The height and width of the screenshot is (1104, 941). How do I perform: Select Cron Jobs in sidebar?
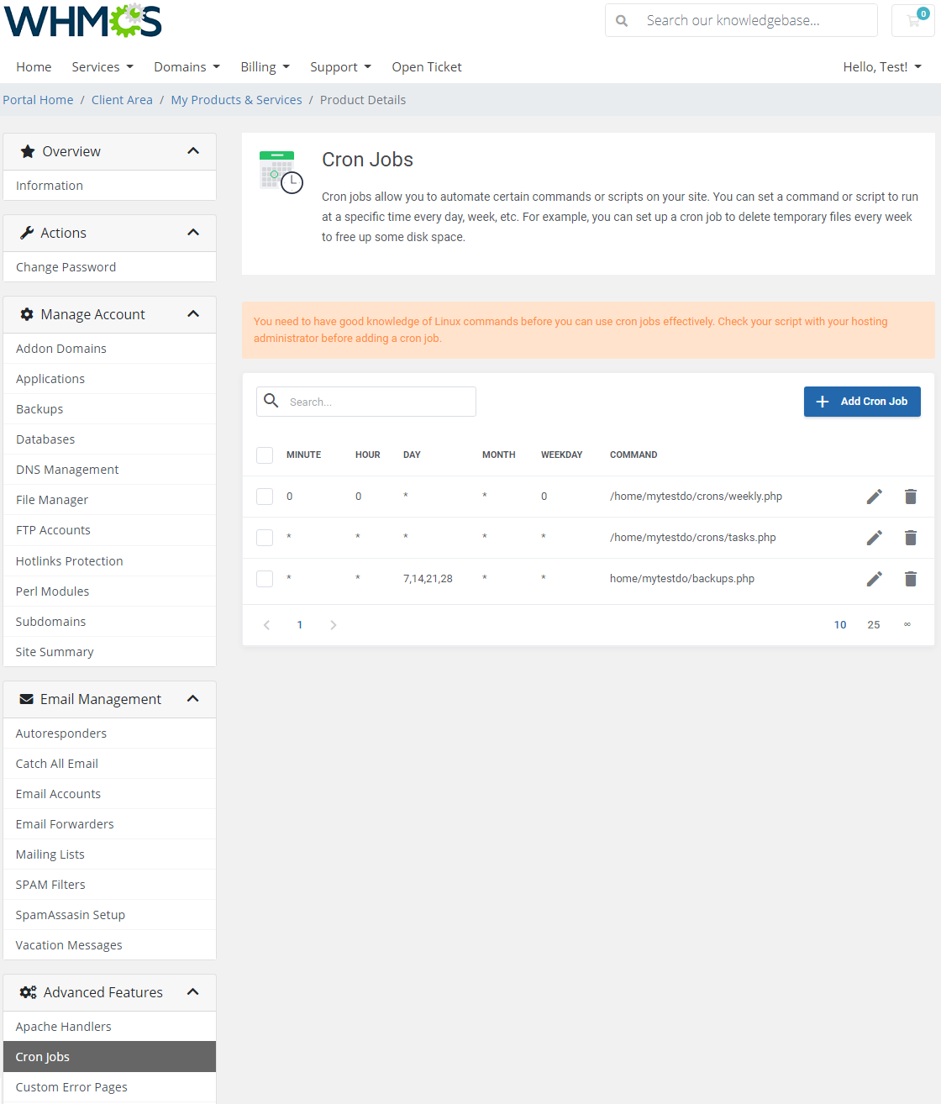click(109, 1057)
